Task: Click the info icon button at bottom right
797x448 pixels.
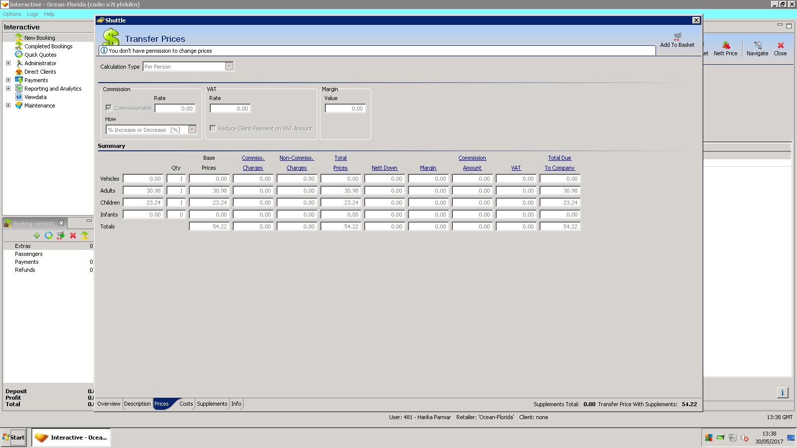Action: click(782, 393)
